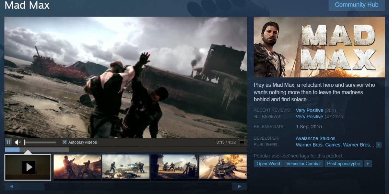Add or expand user-defined tags
Viewport: 389px width, 194px height.
pyautogui.click(x=368, y=164)
